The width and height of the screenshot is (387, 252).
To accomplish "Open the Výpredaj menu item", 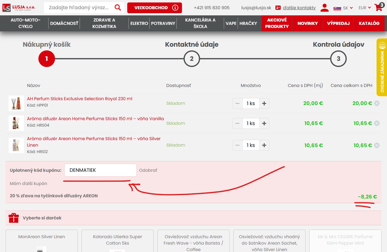I will (338, 23).
